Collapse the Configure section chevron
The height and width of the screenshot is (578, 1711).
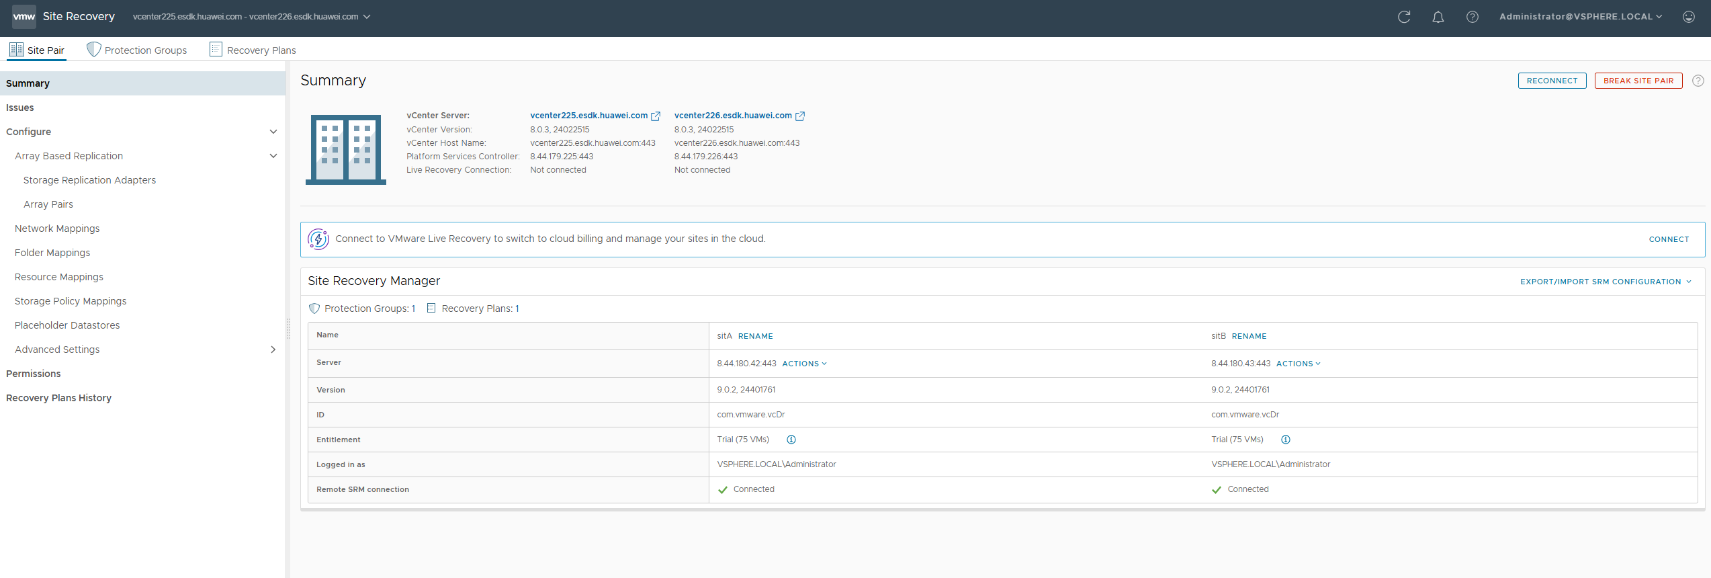coord(273,132)
